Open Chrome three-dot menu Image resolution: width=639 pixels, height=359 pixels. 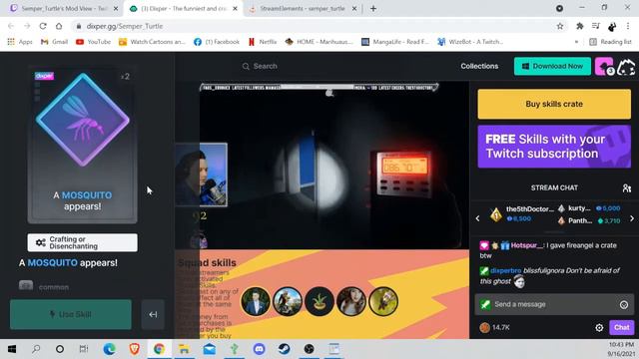tap(628, 26)
